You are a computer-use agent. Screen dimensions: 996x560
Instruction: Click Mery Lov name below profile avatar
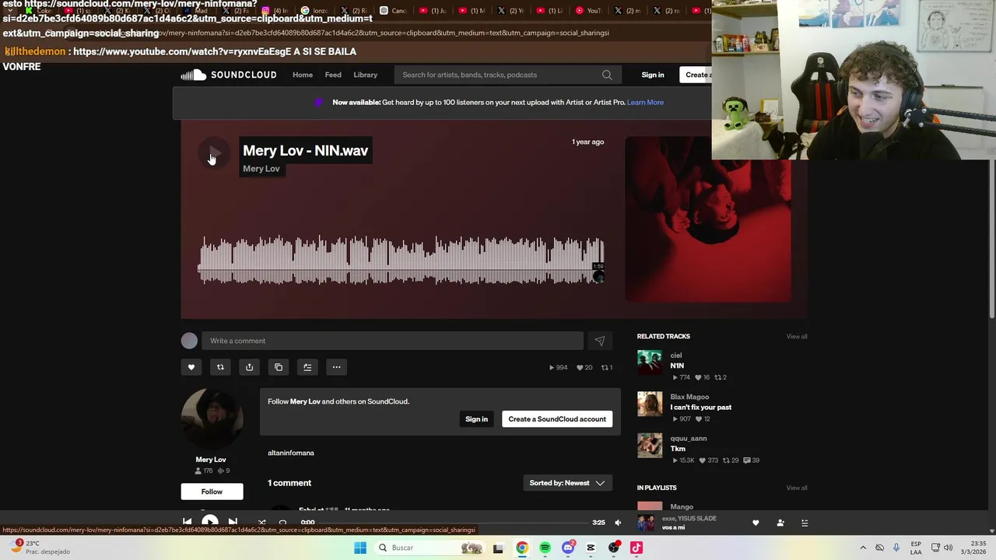(x=211, y=460)
